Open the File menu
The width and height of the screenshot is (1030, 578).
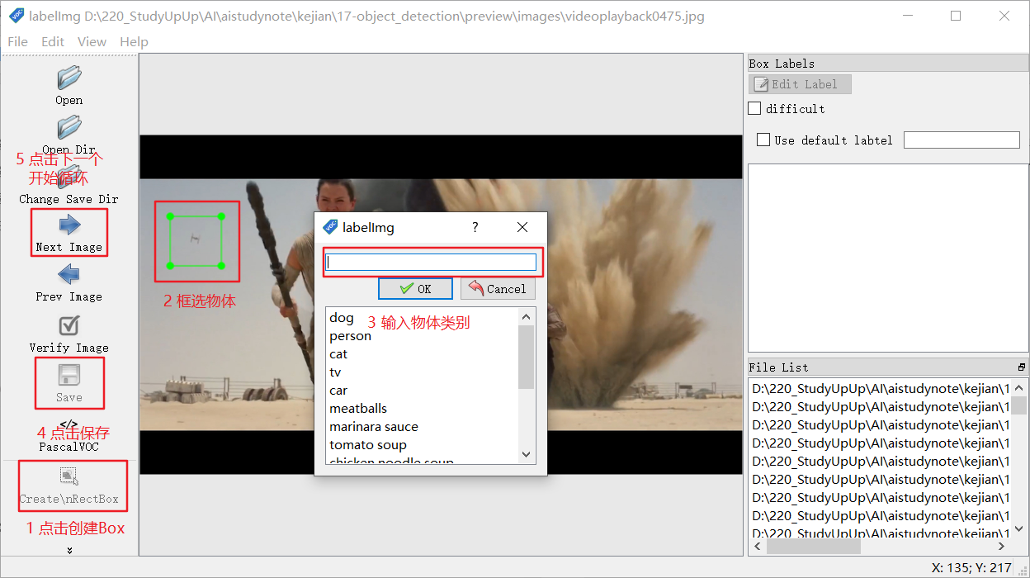coord(17,41)
